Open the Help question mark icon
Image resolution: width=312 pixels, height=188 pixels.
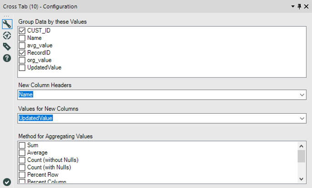pyautogui.click(x=7, y=58)
